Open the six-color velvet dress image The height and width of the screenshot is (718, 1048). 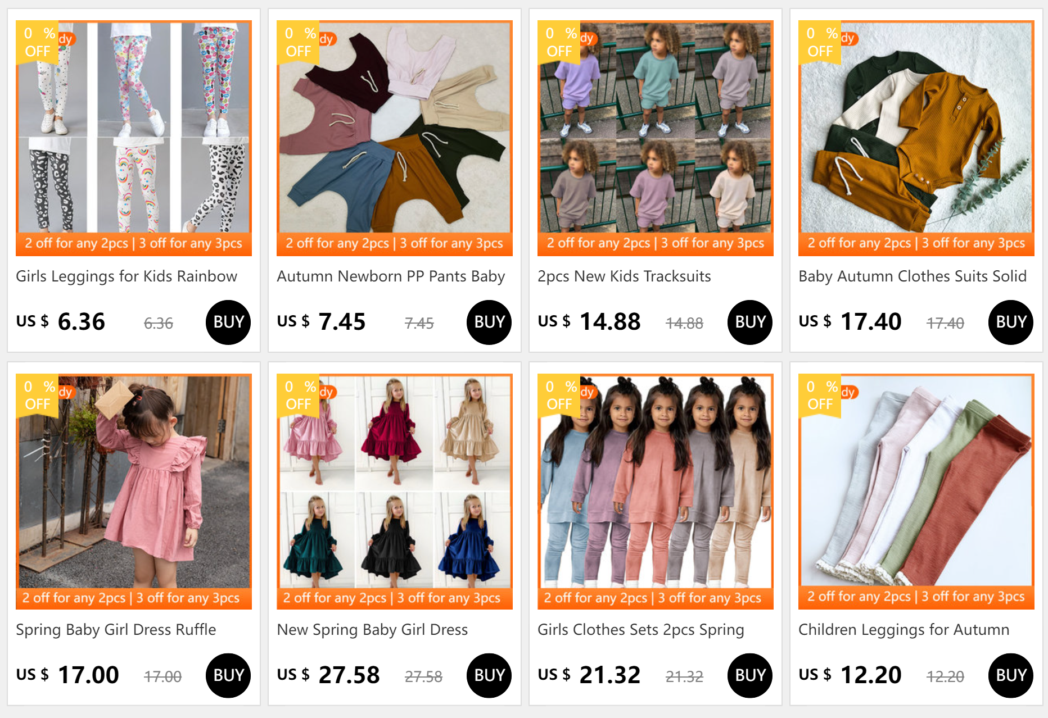tap(395, 492)
